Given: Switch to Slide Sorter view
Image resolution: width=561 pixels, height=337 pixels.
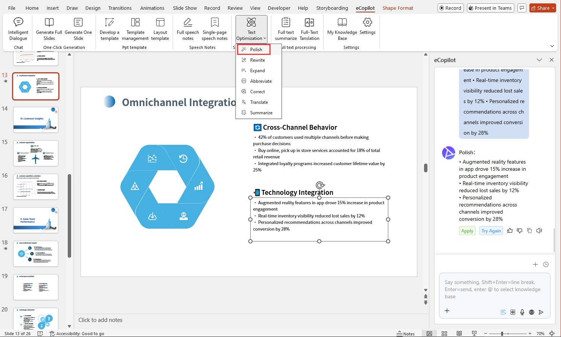Looking at the screenshot, I should click(444, 334).
